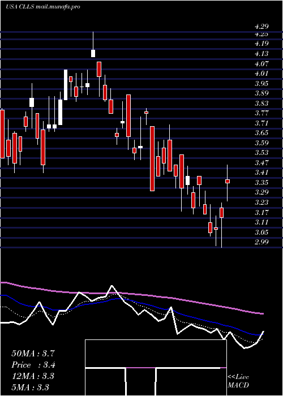Click the 3.65 price axis label

261,133
